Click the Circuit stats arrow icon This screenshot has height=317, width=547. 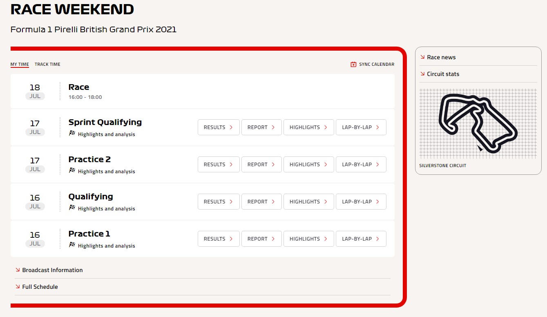pyautogui.click(x=422, y=74)
